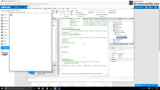This screenshot has width=160, height=90.
Task: Click the Step Out debugger icon
Action: (x=68, y=12)
